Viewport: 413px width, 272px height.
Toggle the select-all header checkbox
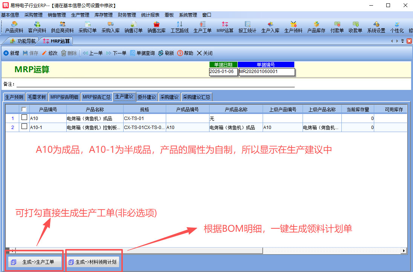[x=24, y=109]
